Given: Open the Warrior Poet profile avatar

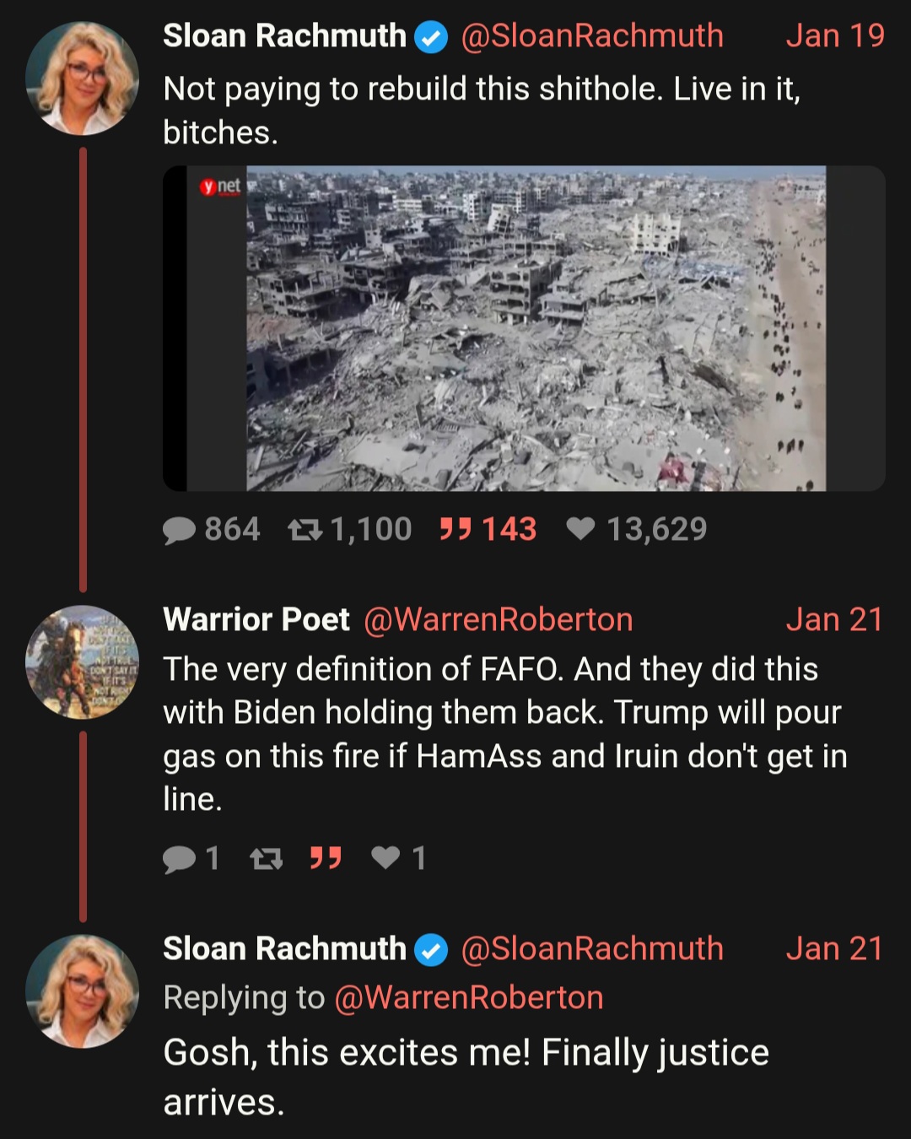Looking at the screenshot, I should 83,662.
